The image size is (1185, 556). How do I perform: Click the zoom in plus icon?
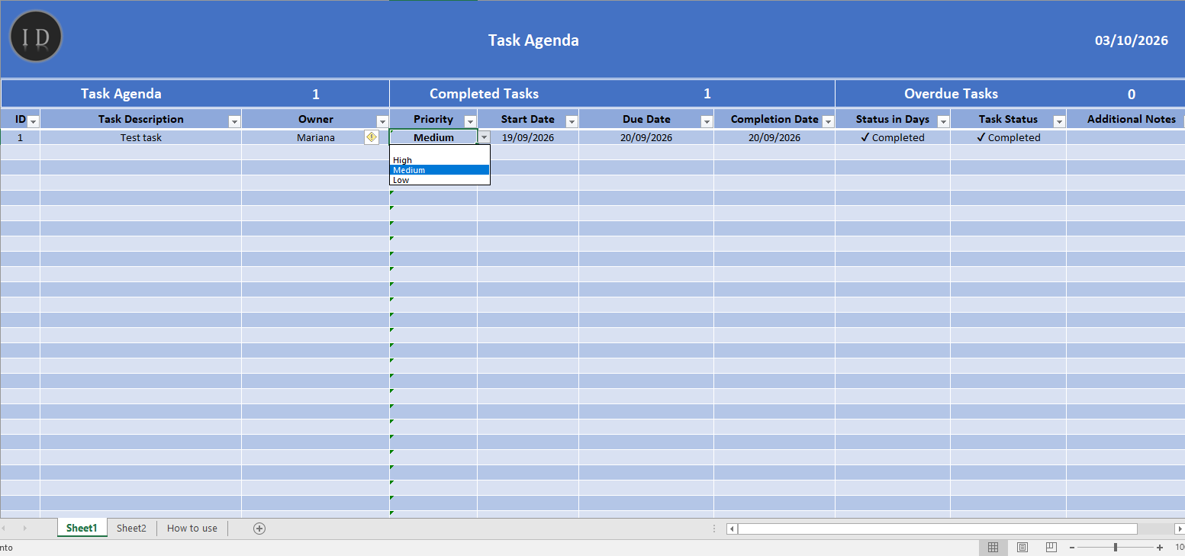click(1160, 548)
